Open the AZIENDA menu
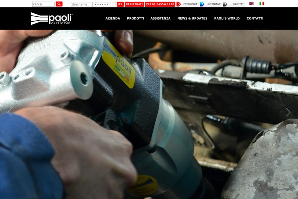298x199 pixels. (113, 18)
